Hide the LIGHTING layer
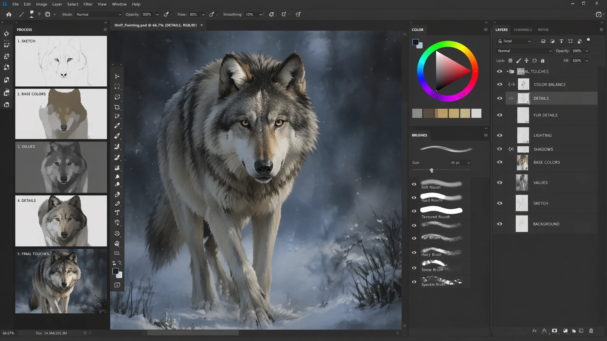The width and height of the screenshot is (607, 341). (500, 135)
